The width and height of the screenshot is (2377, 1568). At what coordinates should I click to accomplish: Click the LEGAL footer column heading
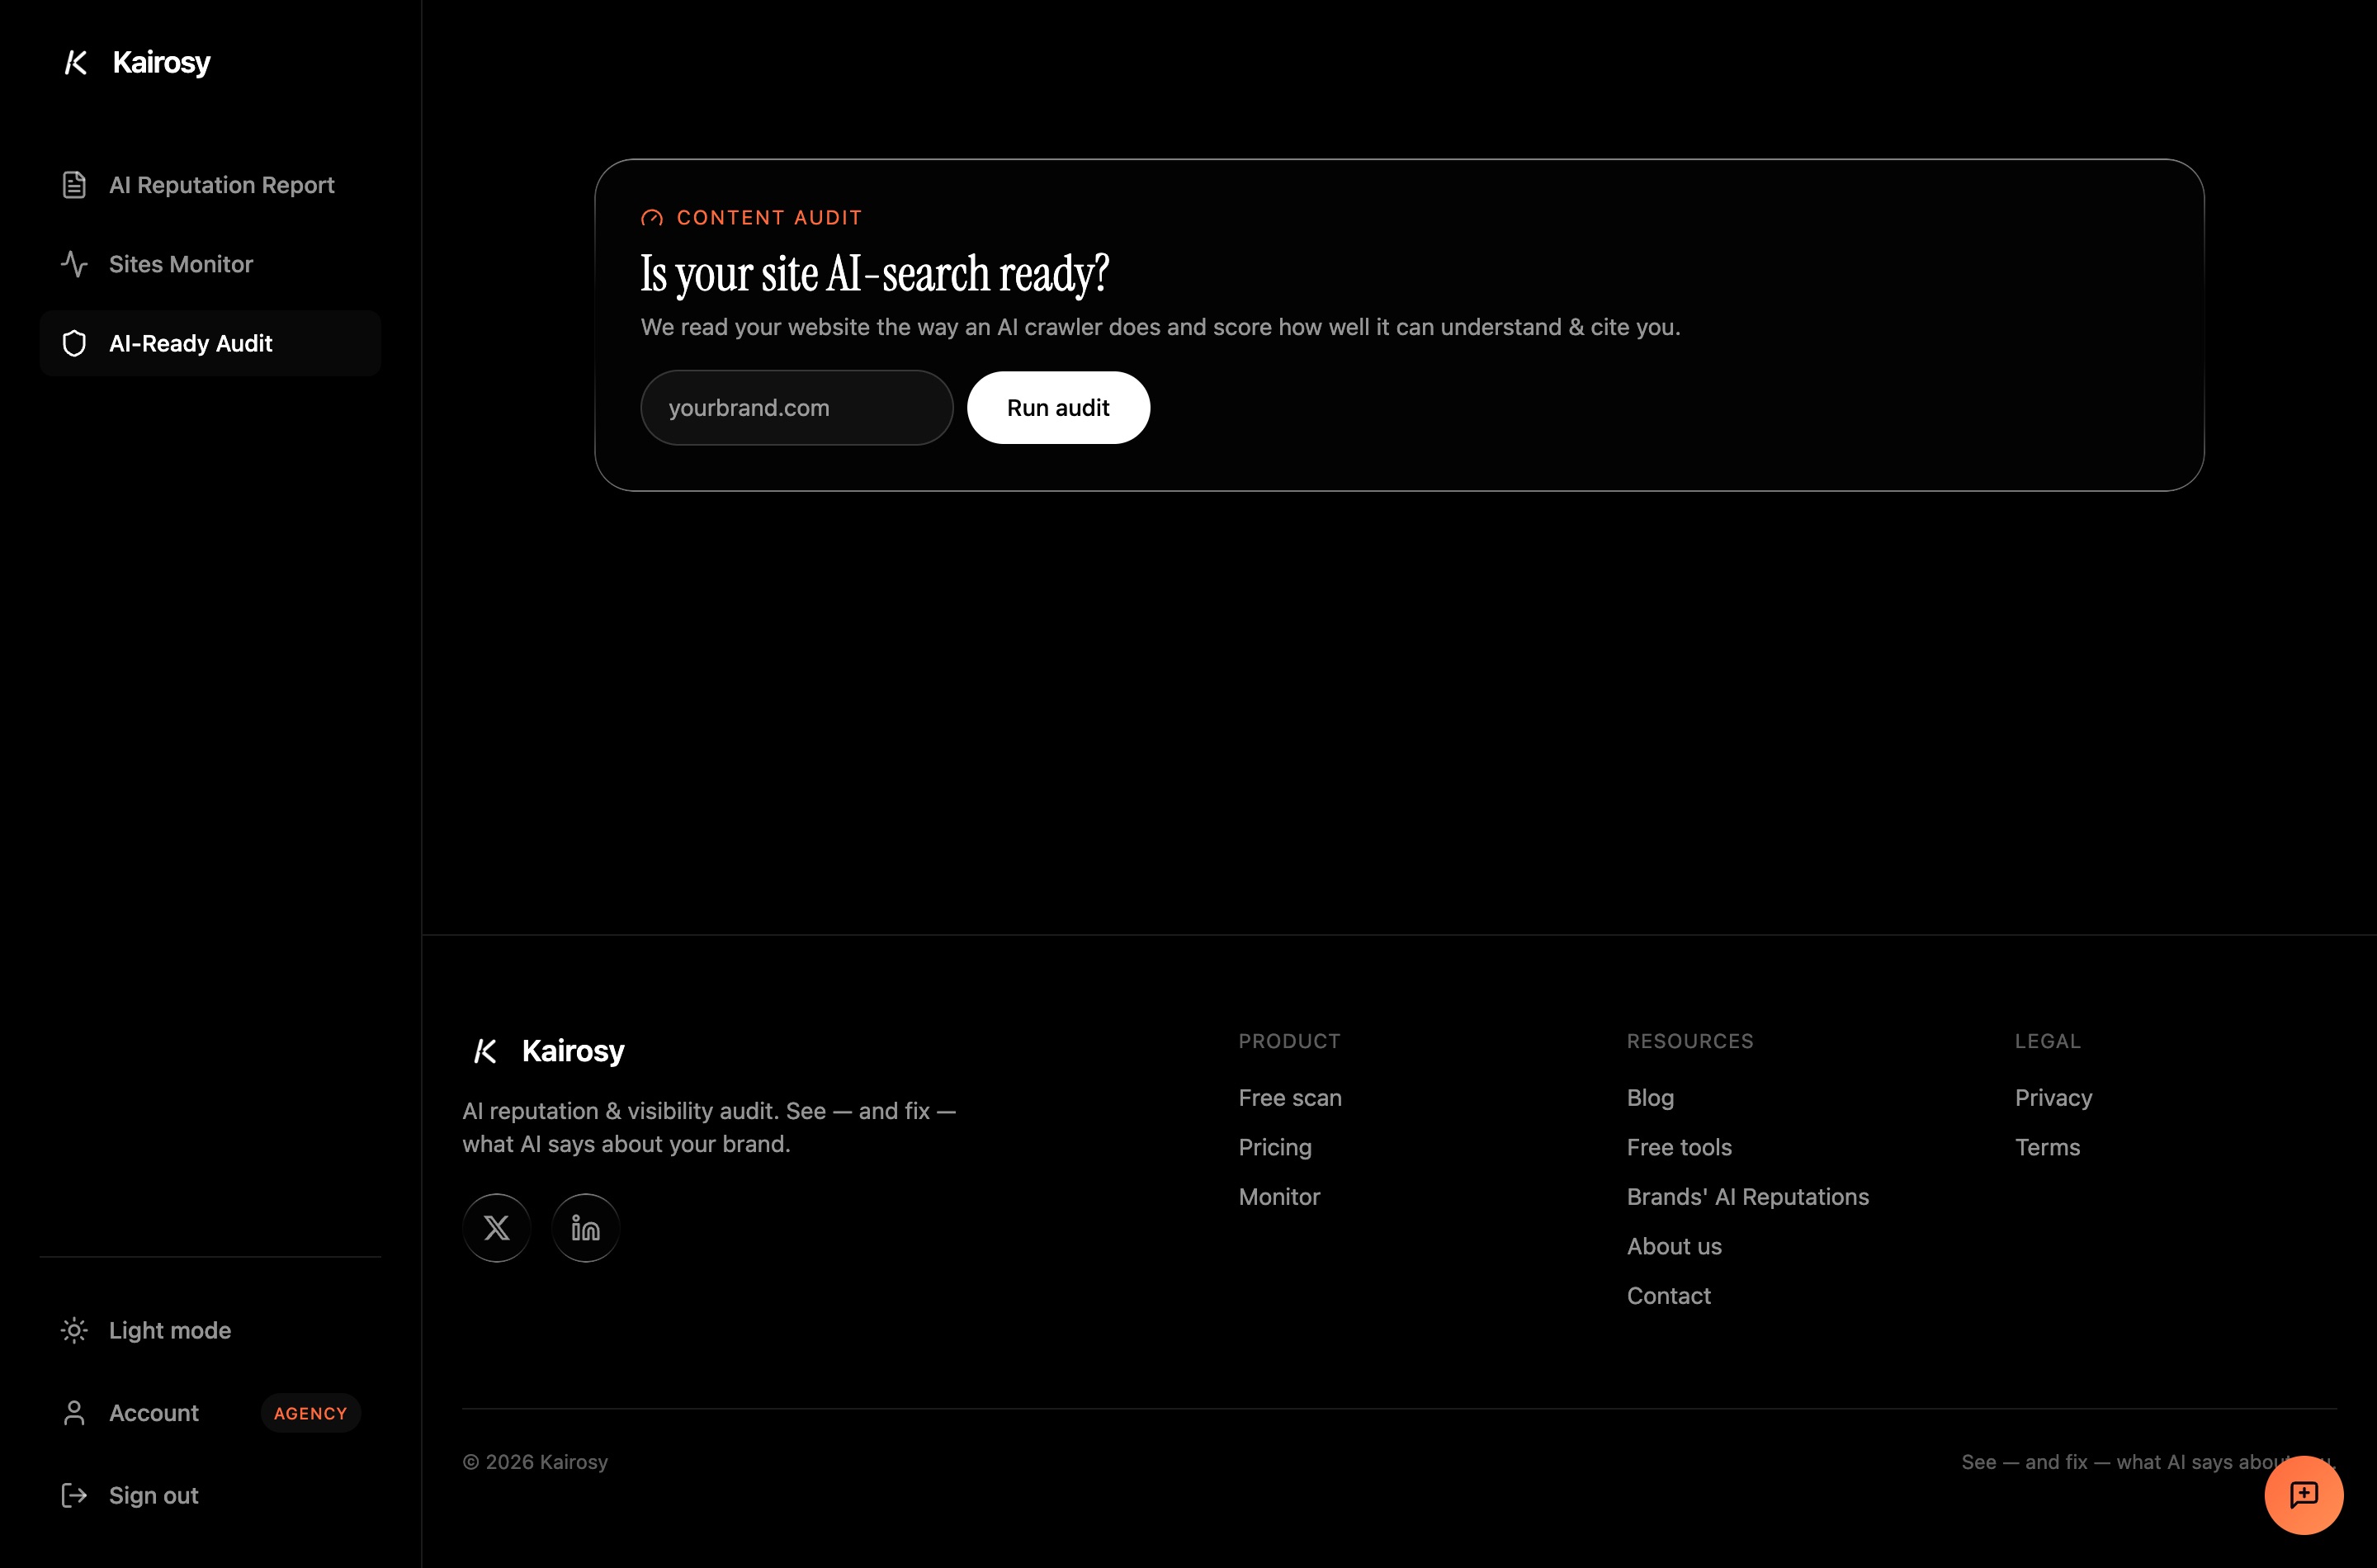tap(2047, 1041)
